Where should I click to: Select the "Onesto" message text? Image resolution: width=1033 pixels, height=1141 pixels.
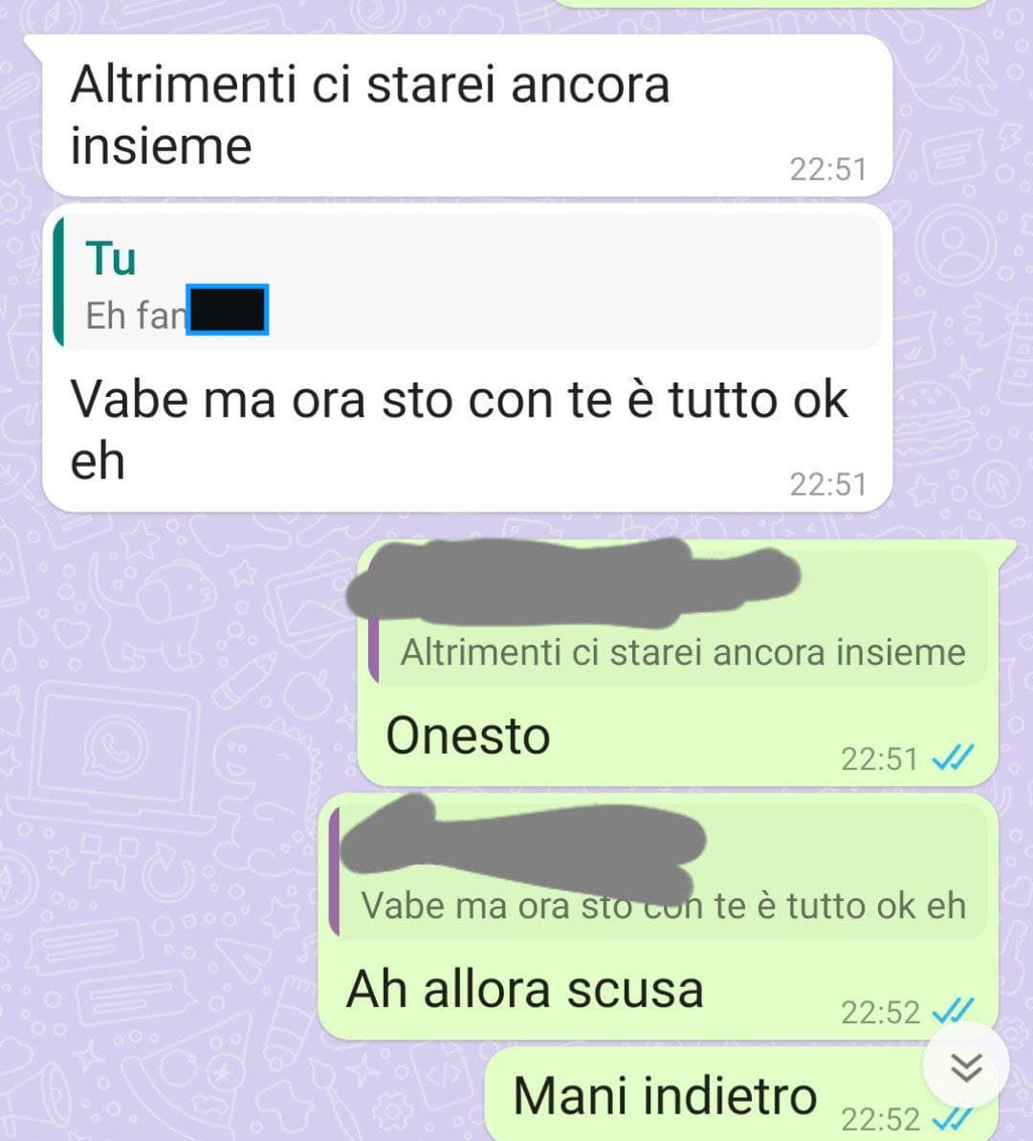[x=468, y=735]
